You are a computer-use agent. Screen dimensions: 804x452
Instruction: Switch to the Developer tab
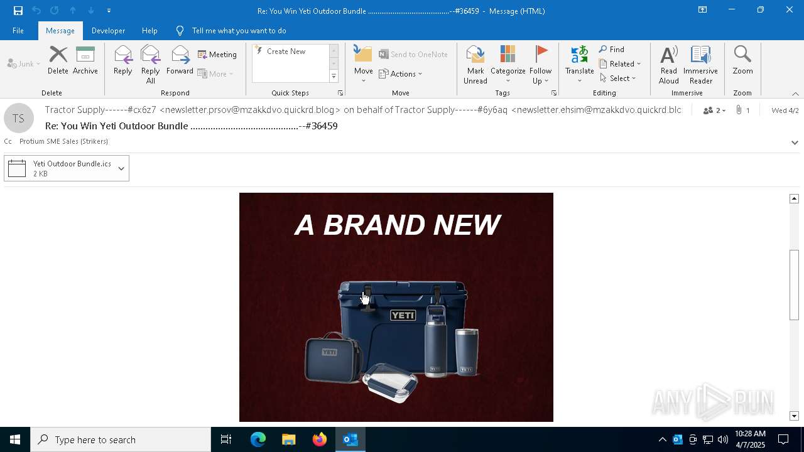(108, 31)
